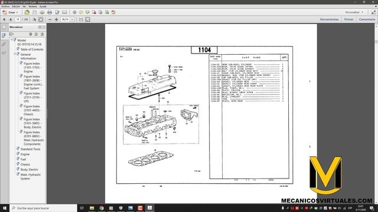Collapse the General Information bookmark
The width and height of the screenshot is (378, 212).
[x=15, y=54]
